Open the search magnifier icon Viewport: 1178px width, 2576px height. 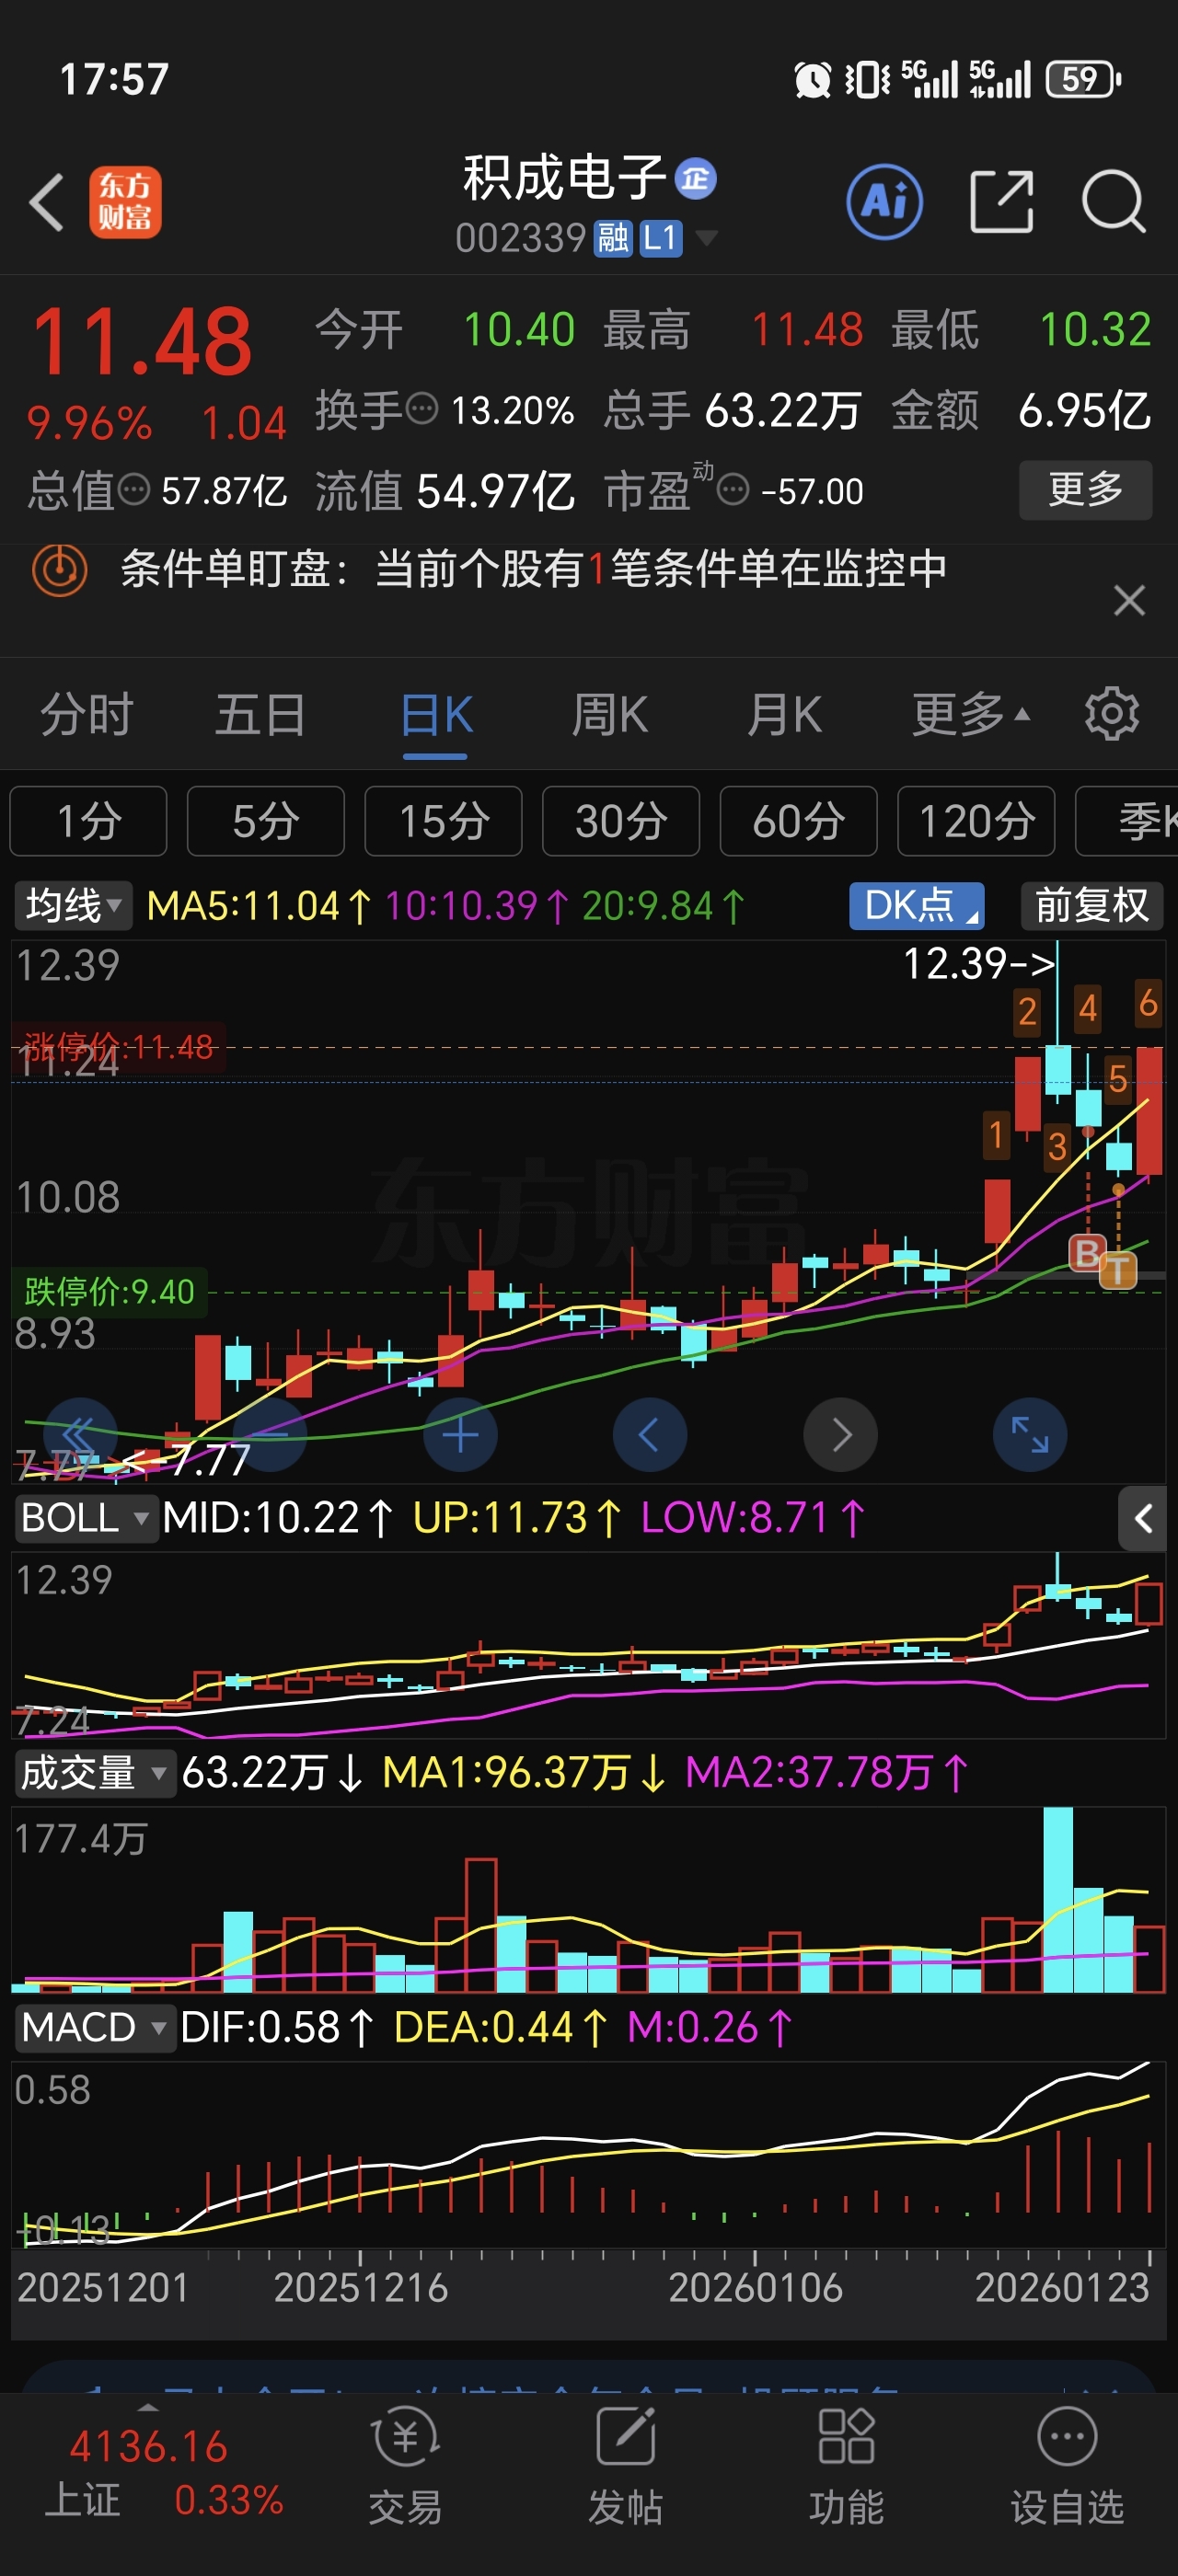click(x=1114, y=202)
